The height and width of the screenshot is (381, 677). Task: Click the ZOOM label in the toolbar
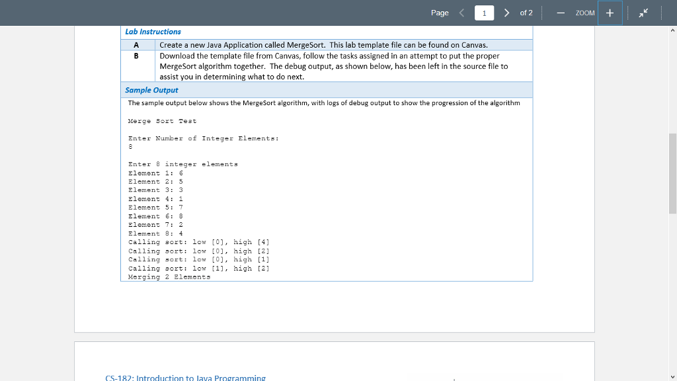pos(587,12)
